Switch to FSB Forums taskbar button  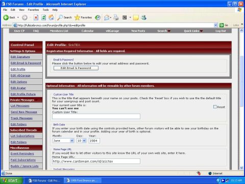click(44, 180)
